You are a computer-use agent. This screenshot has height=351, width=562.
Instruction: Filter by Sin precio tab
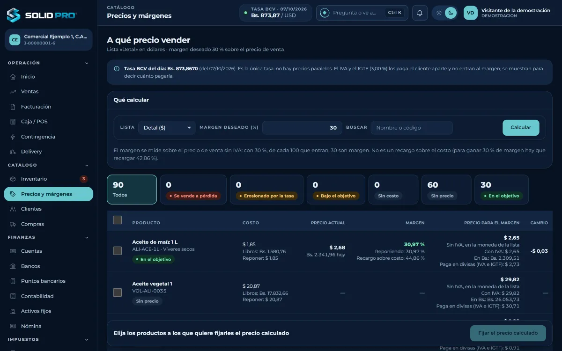(446, 190)
